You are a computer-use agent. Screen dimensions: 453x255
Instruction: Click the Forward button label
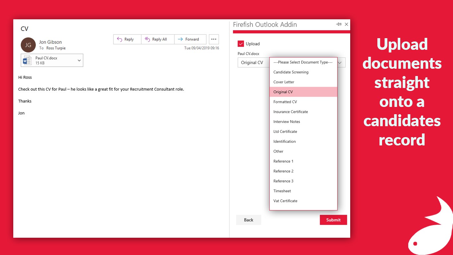coord(192,39)
